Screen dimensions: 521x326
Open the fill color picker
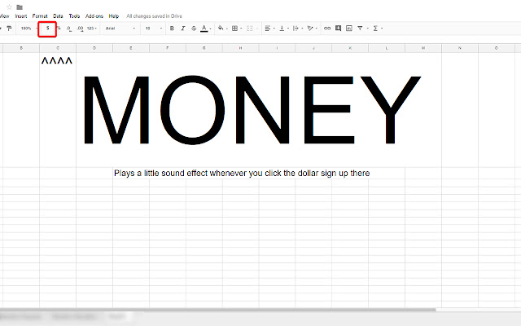(221, 29)
